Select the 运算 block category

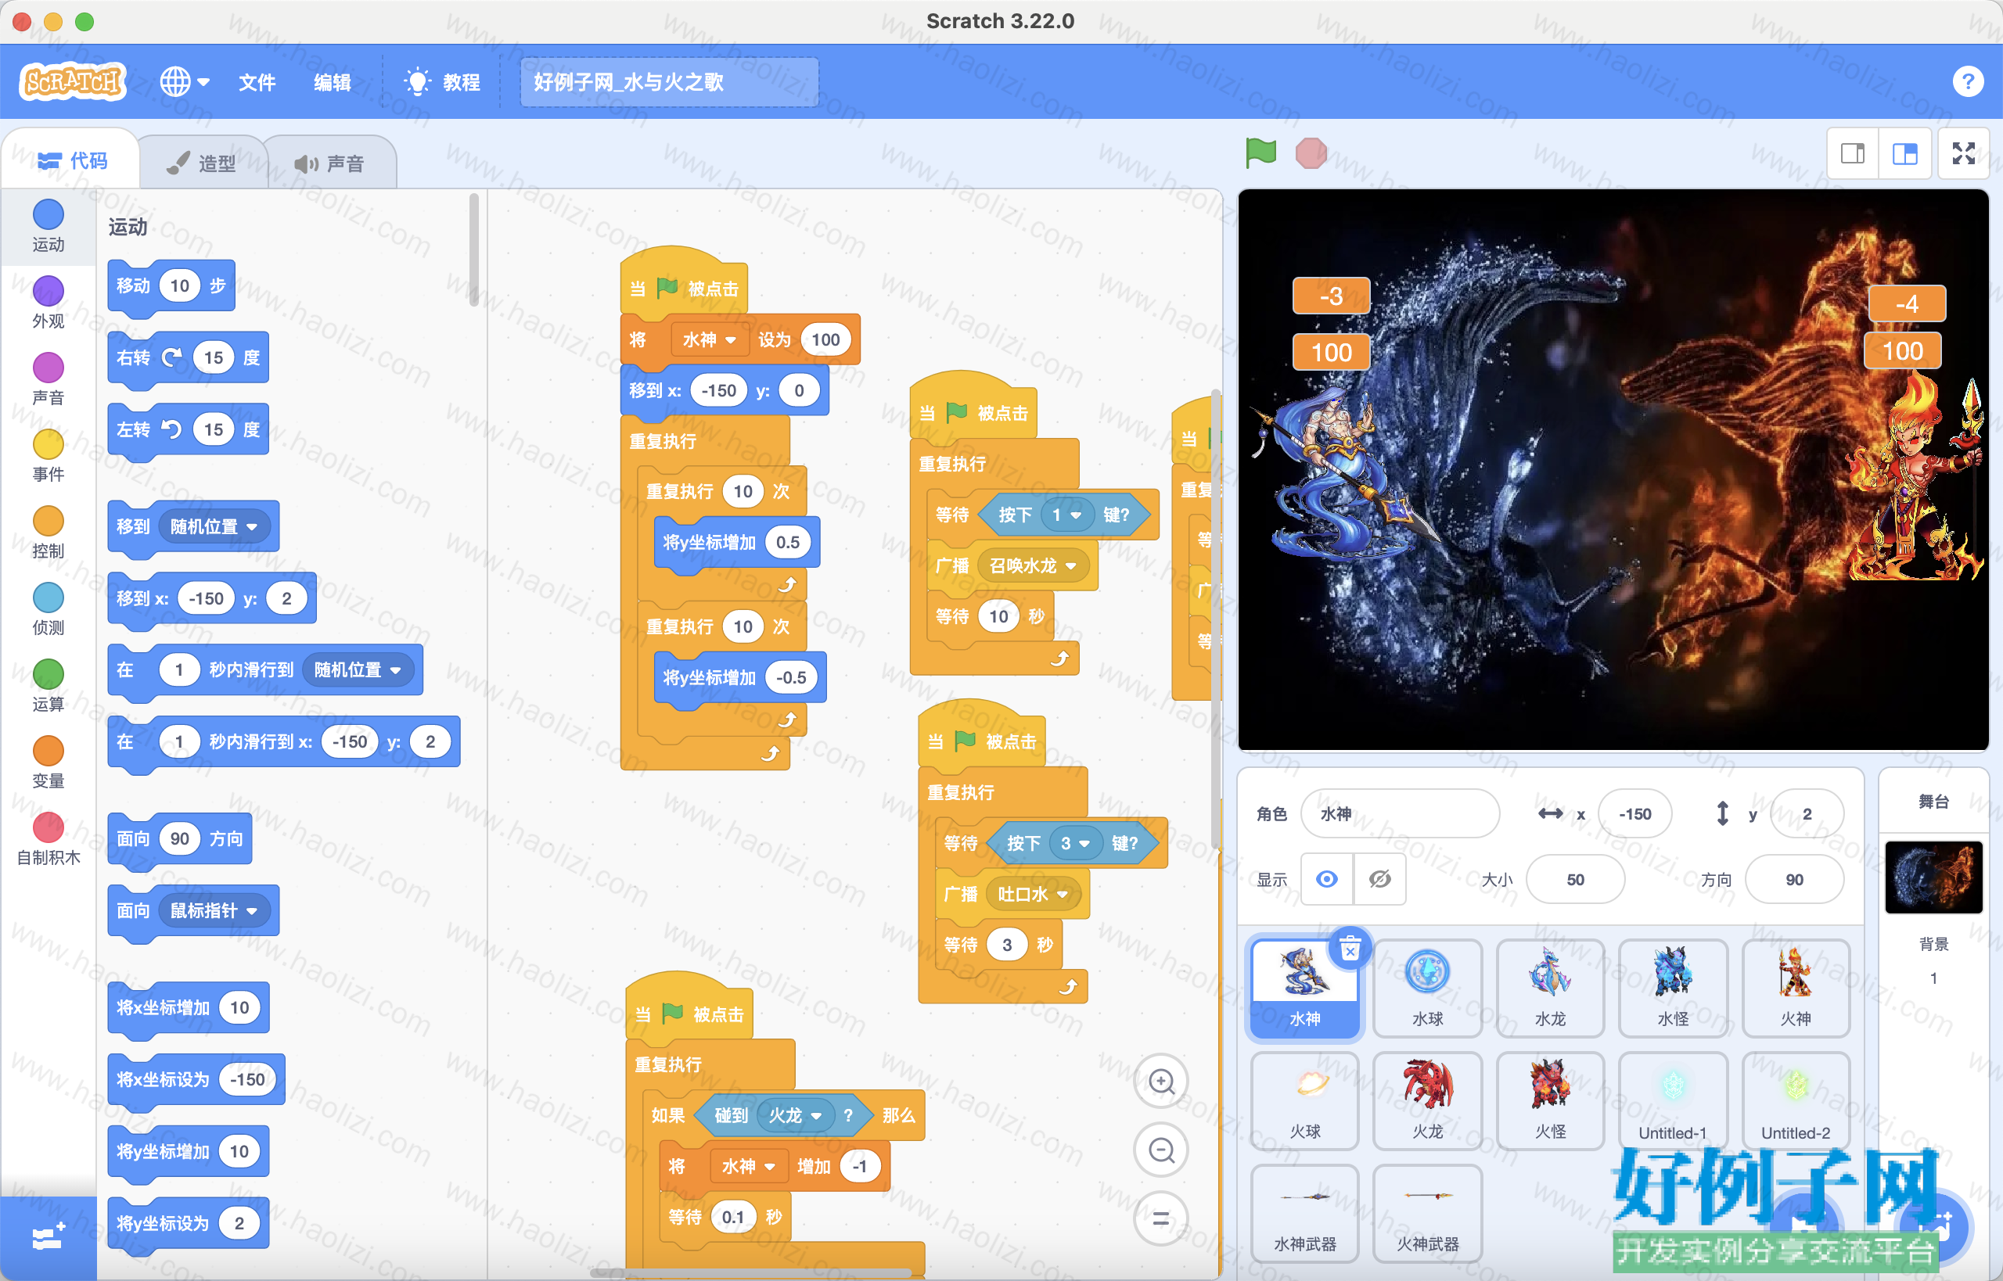click(49, 685)
